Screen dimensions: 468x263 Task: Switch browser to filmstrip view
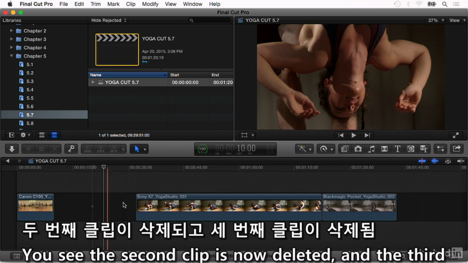(x=42, y=135)
